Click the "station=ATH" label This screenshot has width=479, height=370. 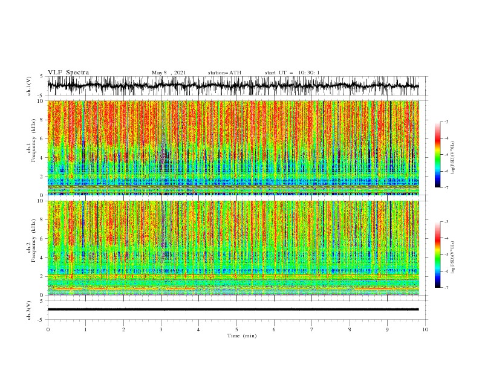[224, 73]
